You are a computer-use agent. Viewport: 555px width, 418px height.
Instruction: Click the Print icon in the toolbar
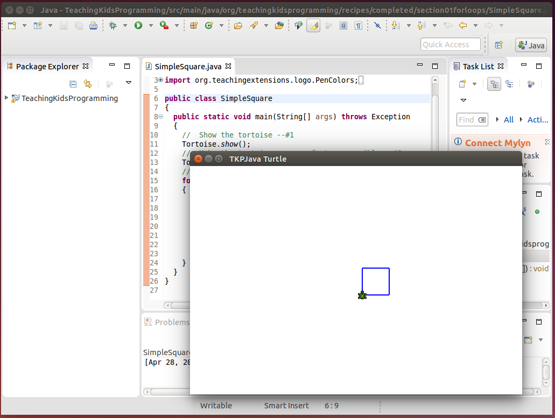coord(93,25)
